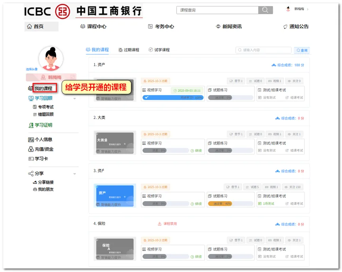This screenshot has height=272, width=342.
Task: Click 试题练习 box in course 2. 大类
Action: 231,146
